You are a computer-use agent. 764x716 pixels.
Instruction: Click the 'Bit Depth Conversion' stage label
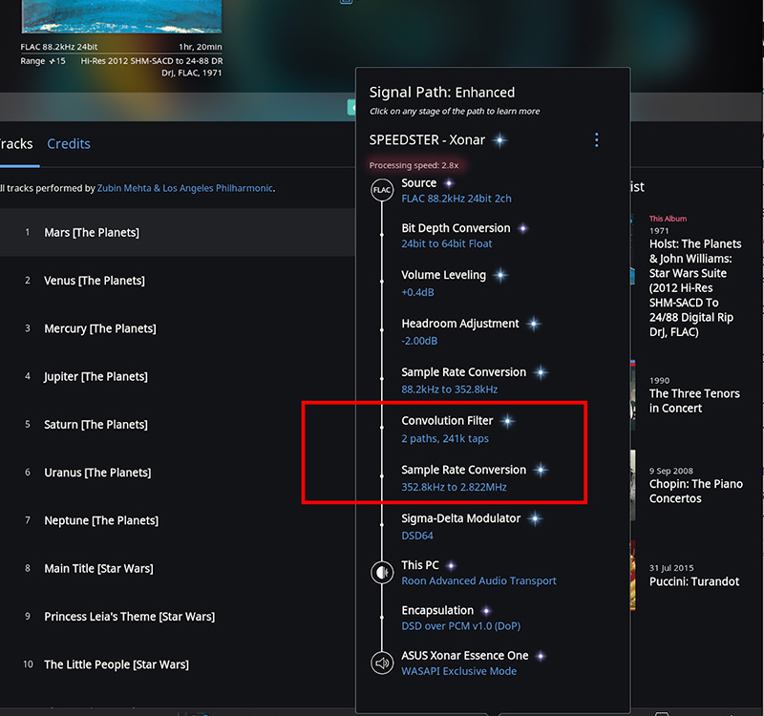[456, 228]
